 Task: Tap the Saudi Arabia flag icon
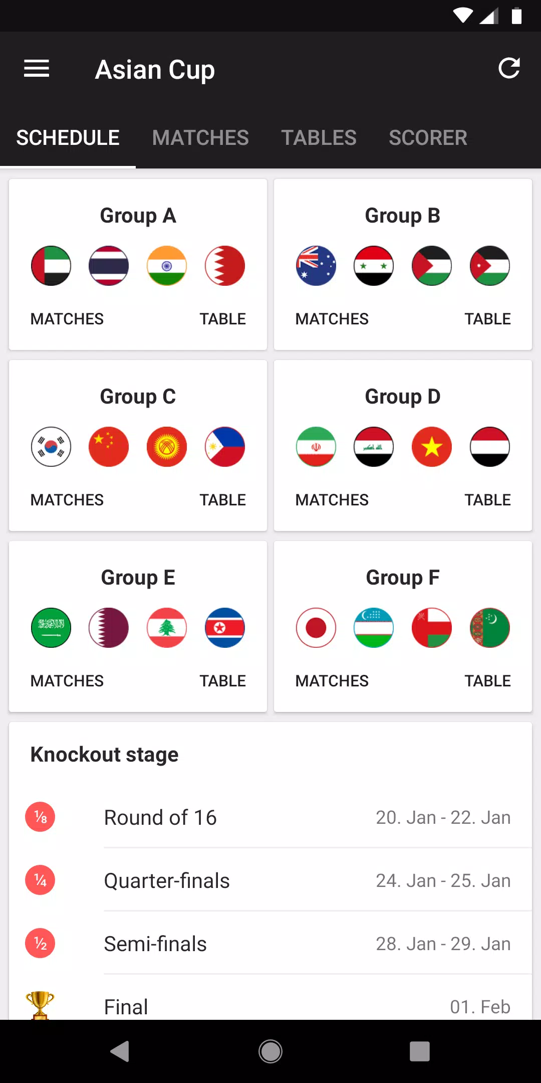tap(51, 628)
